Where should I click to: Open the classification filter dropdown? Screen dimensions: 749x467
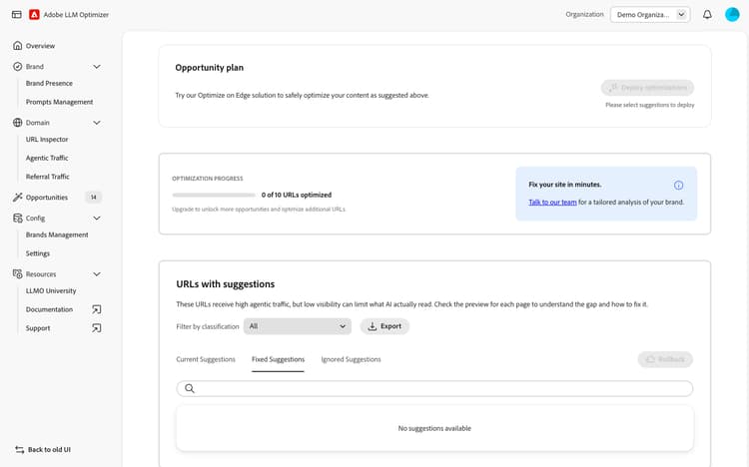298,326
